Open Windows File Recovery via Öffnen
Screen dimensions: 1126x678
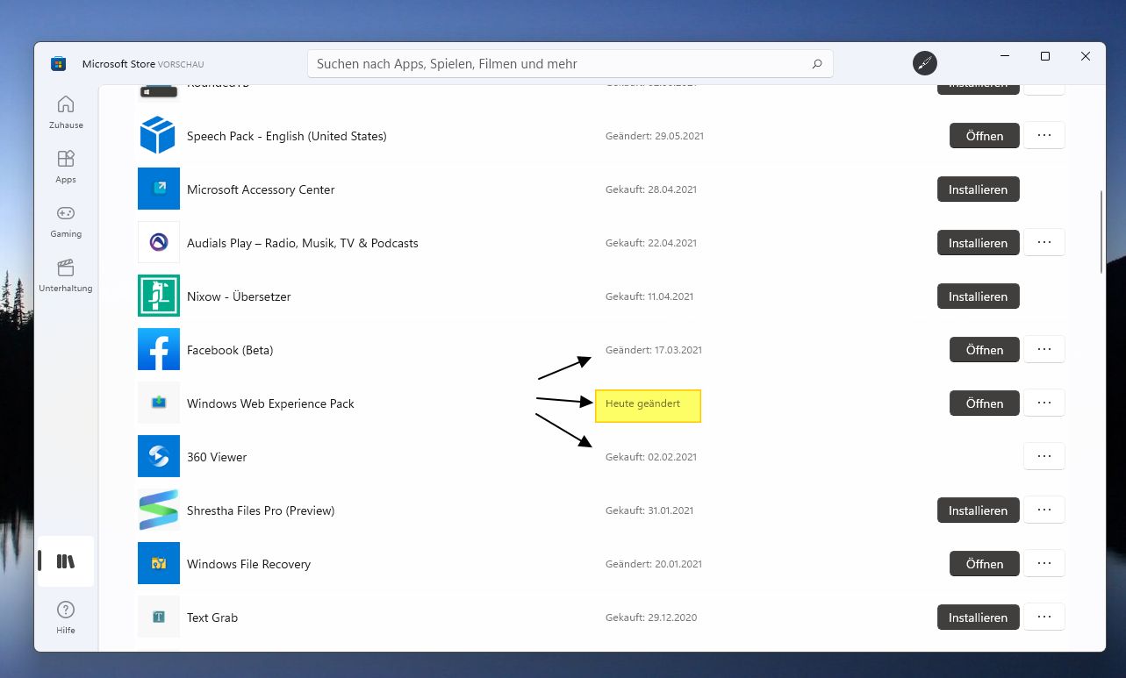985,564
